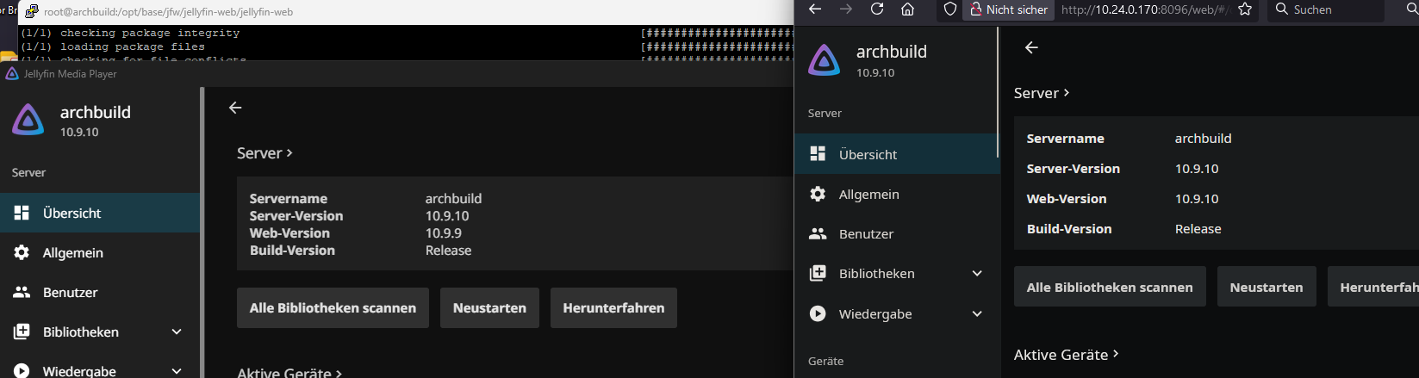
Task: Expand Bibliotheken in Media Player sidebar
Action: pyautogui.click(x=177, y=332)
